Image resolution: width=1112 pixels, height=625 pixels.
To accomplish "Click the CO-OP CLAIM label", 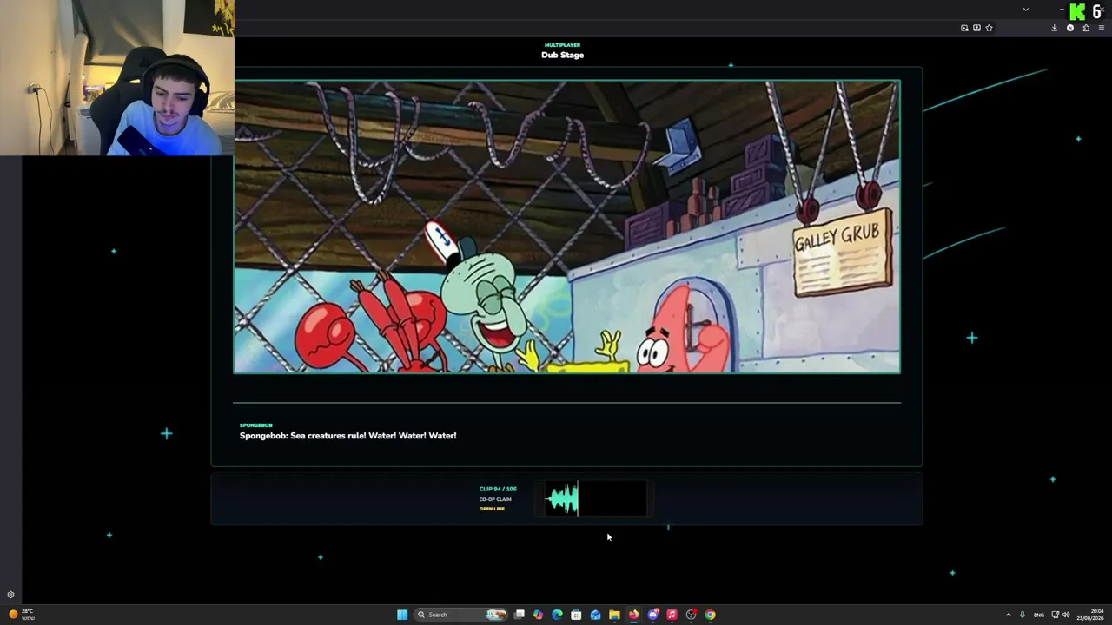I will (495, 499).
